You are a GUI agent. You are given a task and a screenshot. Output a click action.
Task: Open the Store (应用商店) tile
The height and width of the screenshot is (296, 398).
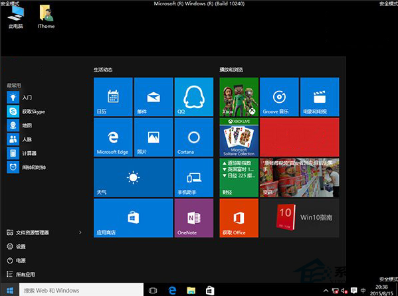(134, 218)
